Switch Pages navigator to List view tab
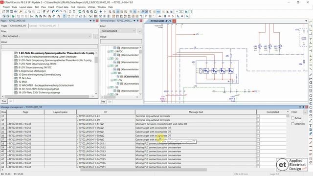Viewport: 313px width, 176px height. (x=11, y=101)
